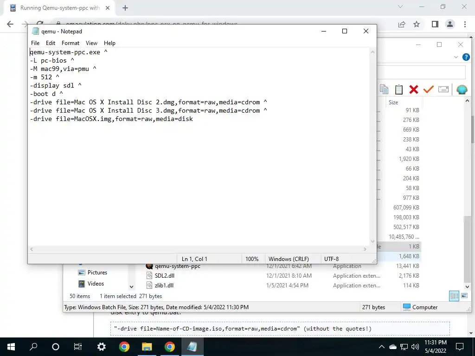Click the Properties card icon in Explorer toolbar
Image resolution: width=475 pixels, height=356 pixels.
[x=443, y=89]
